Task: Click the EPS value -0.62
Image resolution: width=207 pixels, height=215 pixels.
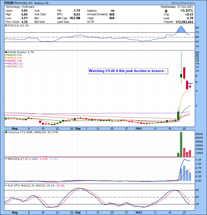Action: click(76, 15)
